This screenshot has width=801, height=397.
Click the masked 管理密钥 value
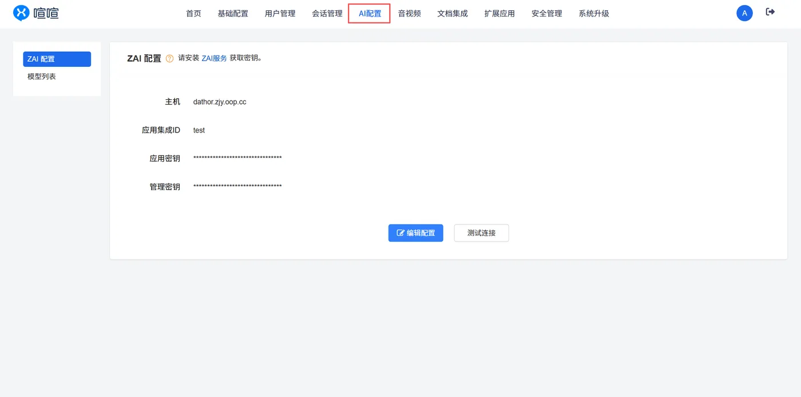point(237,187)
